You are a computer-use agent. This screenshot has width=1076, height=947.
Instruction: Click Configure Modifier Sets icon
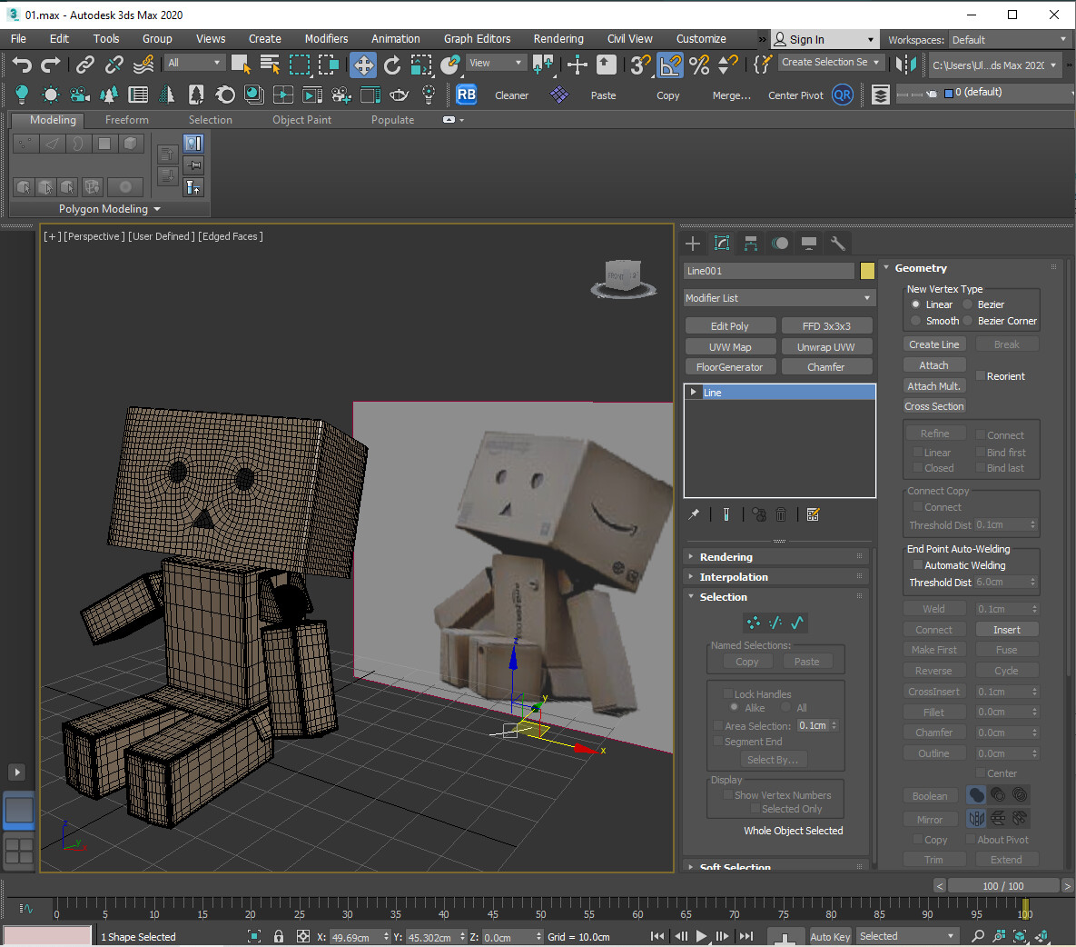pyautogui.click(x=814, y=514)
